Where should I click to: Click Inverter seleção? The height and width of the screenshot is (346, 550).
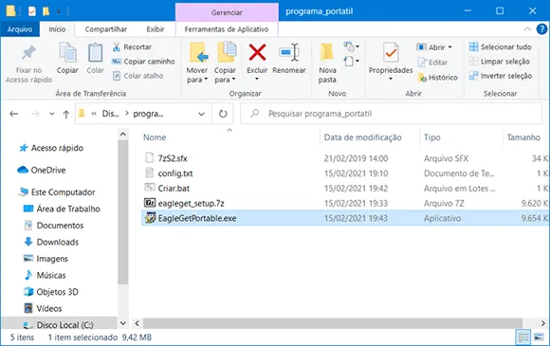501,76
